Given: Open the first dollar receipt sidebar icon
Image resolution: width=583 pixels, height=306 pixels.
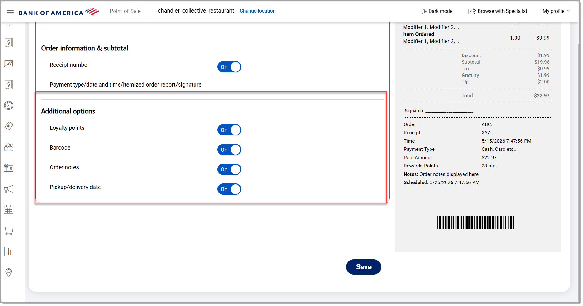Looking at the screenshot, I should [x=9, y=42].
